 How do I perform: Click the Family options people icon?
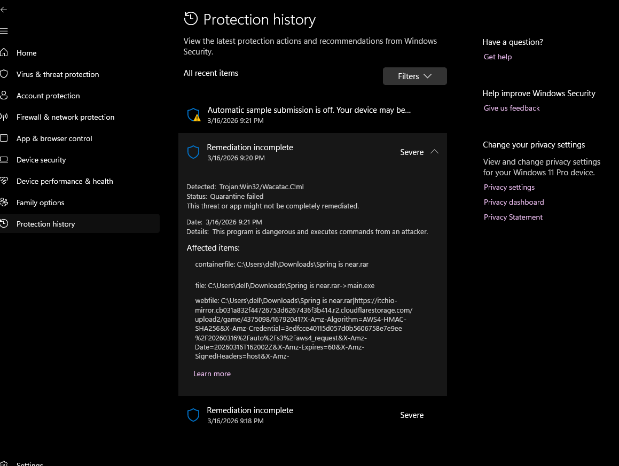click(x=4, y=203)
